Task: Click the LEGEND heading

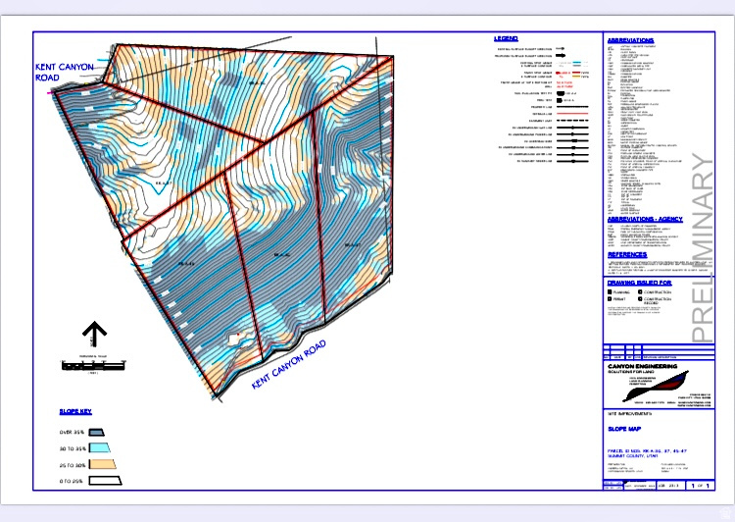Action: point(506,38)
